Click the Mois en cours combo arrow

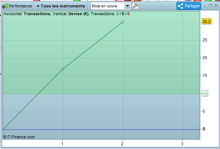(127, 6)
